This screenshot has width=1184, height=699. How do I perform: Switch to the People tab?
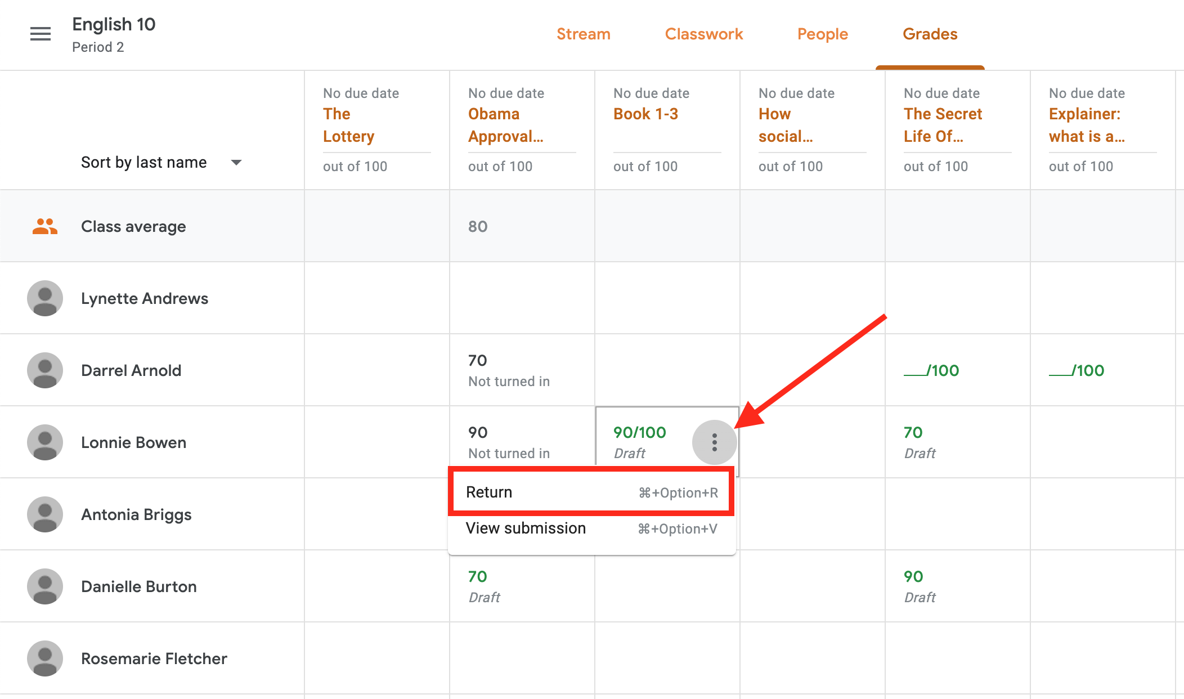[x=822, y=34]
